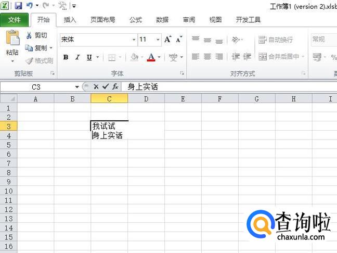Click the Middle Align icon
Image resolution: width=337 pixels, height=253 pixels.
click(x=207, y=40)
